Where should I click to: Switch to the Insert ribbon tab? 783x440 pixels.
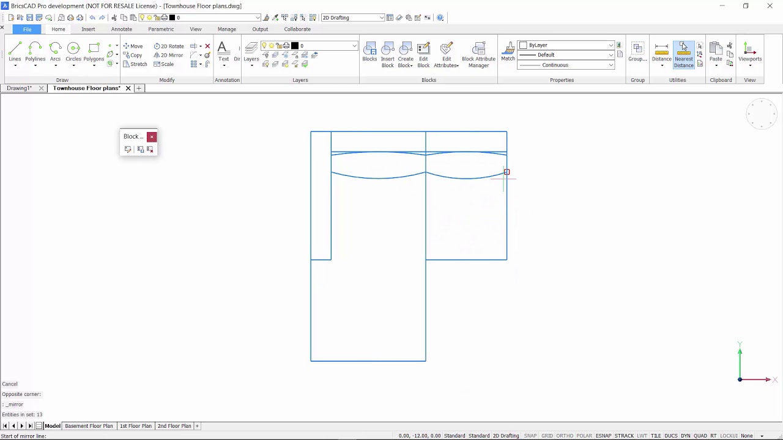tap(88, 29)
